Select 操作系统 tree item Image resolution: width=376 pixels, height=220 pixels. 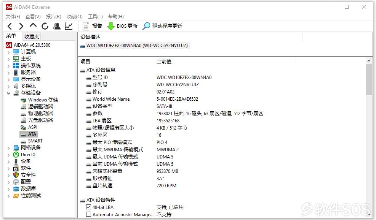[x=31, y=65]
